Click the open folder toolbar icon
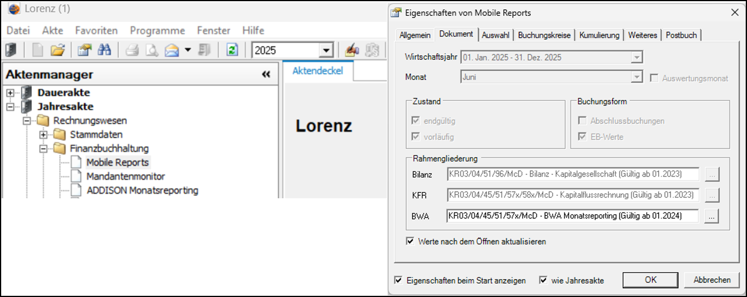 coord(58,50)
